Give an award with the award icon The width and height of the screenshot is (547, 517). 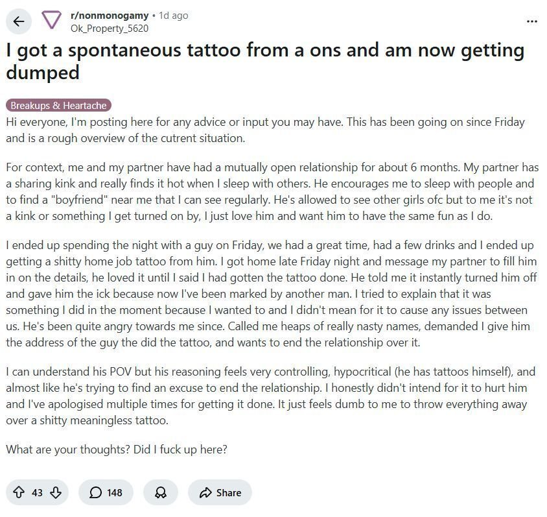point(161,493)
